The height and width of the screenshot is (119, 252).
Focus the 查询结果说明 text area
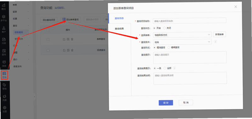190,78
